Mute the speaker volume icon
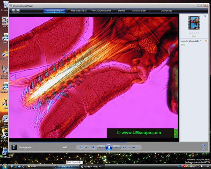The width and height of the screenshot is (211, 169). click(x=125, y=147)
